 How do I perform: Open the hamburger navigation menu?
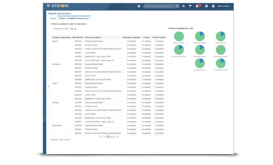click(x=48, y=6)
